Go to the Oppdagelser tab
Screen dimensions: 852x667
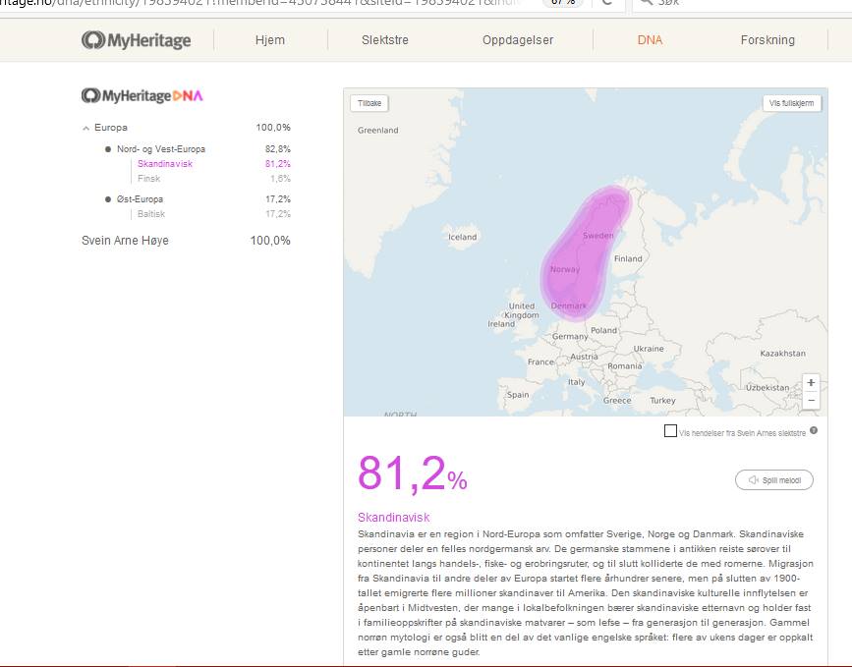pos(518,40)
